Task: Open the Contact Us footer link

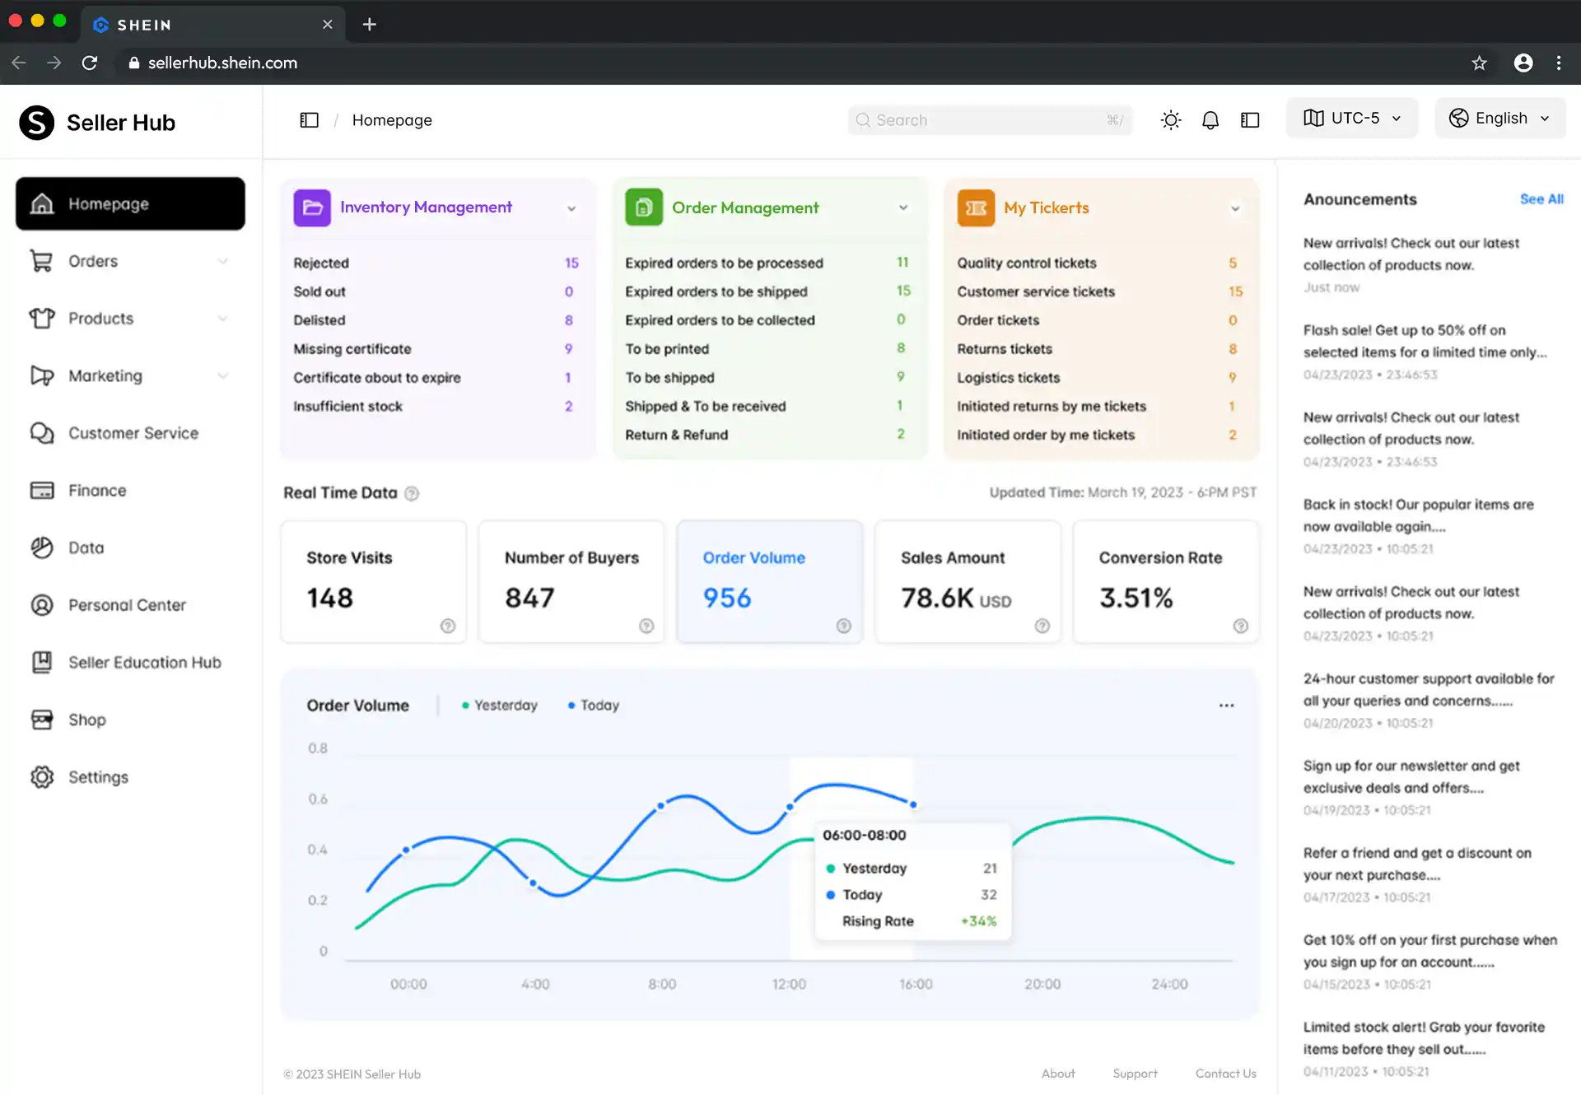Action: [1225, 1074]
